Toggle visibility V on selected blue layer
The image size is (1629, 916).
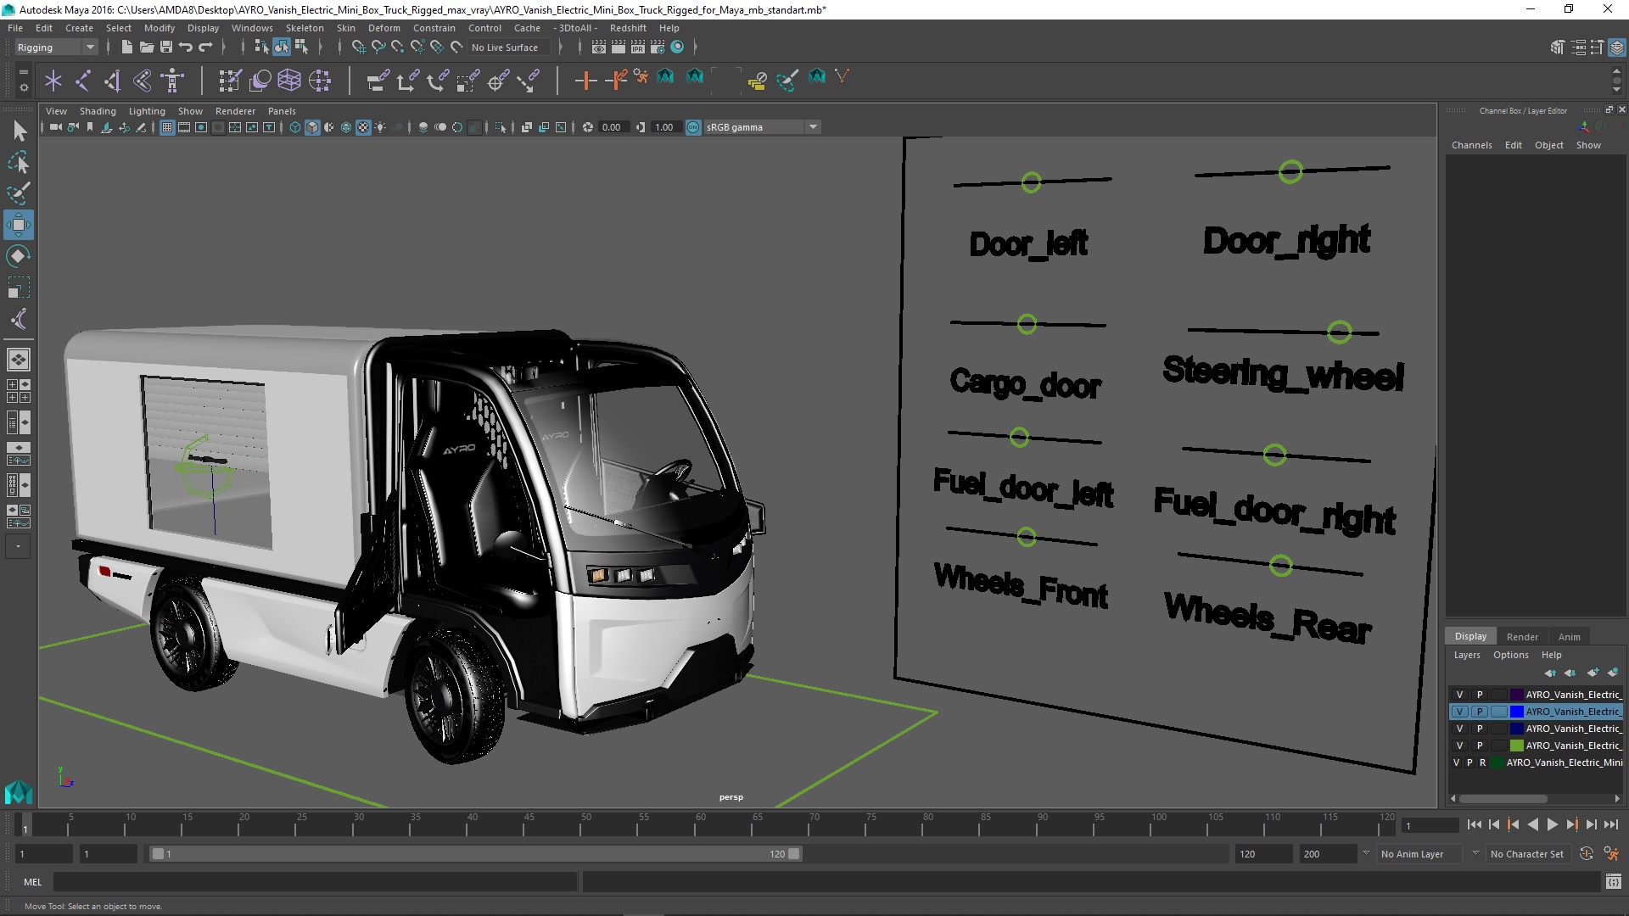click(1459, 712)
